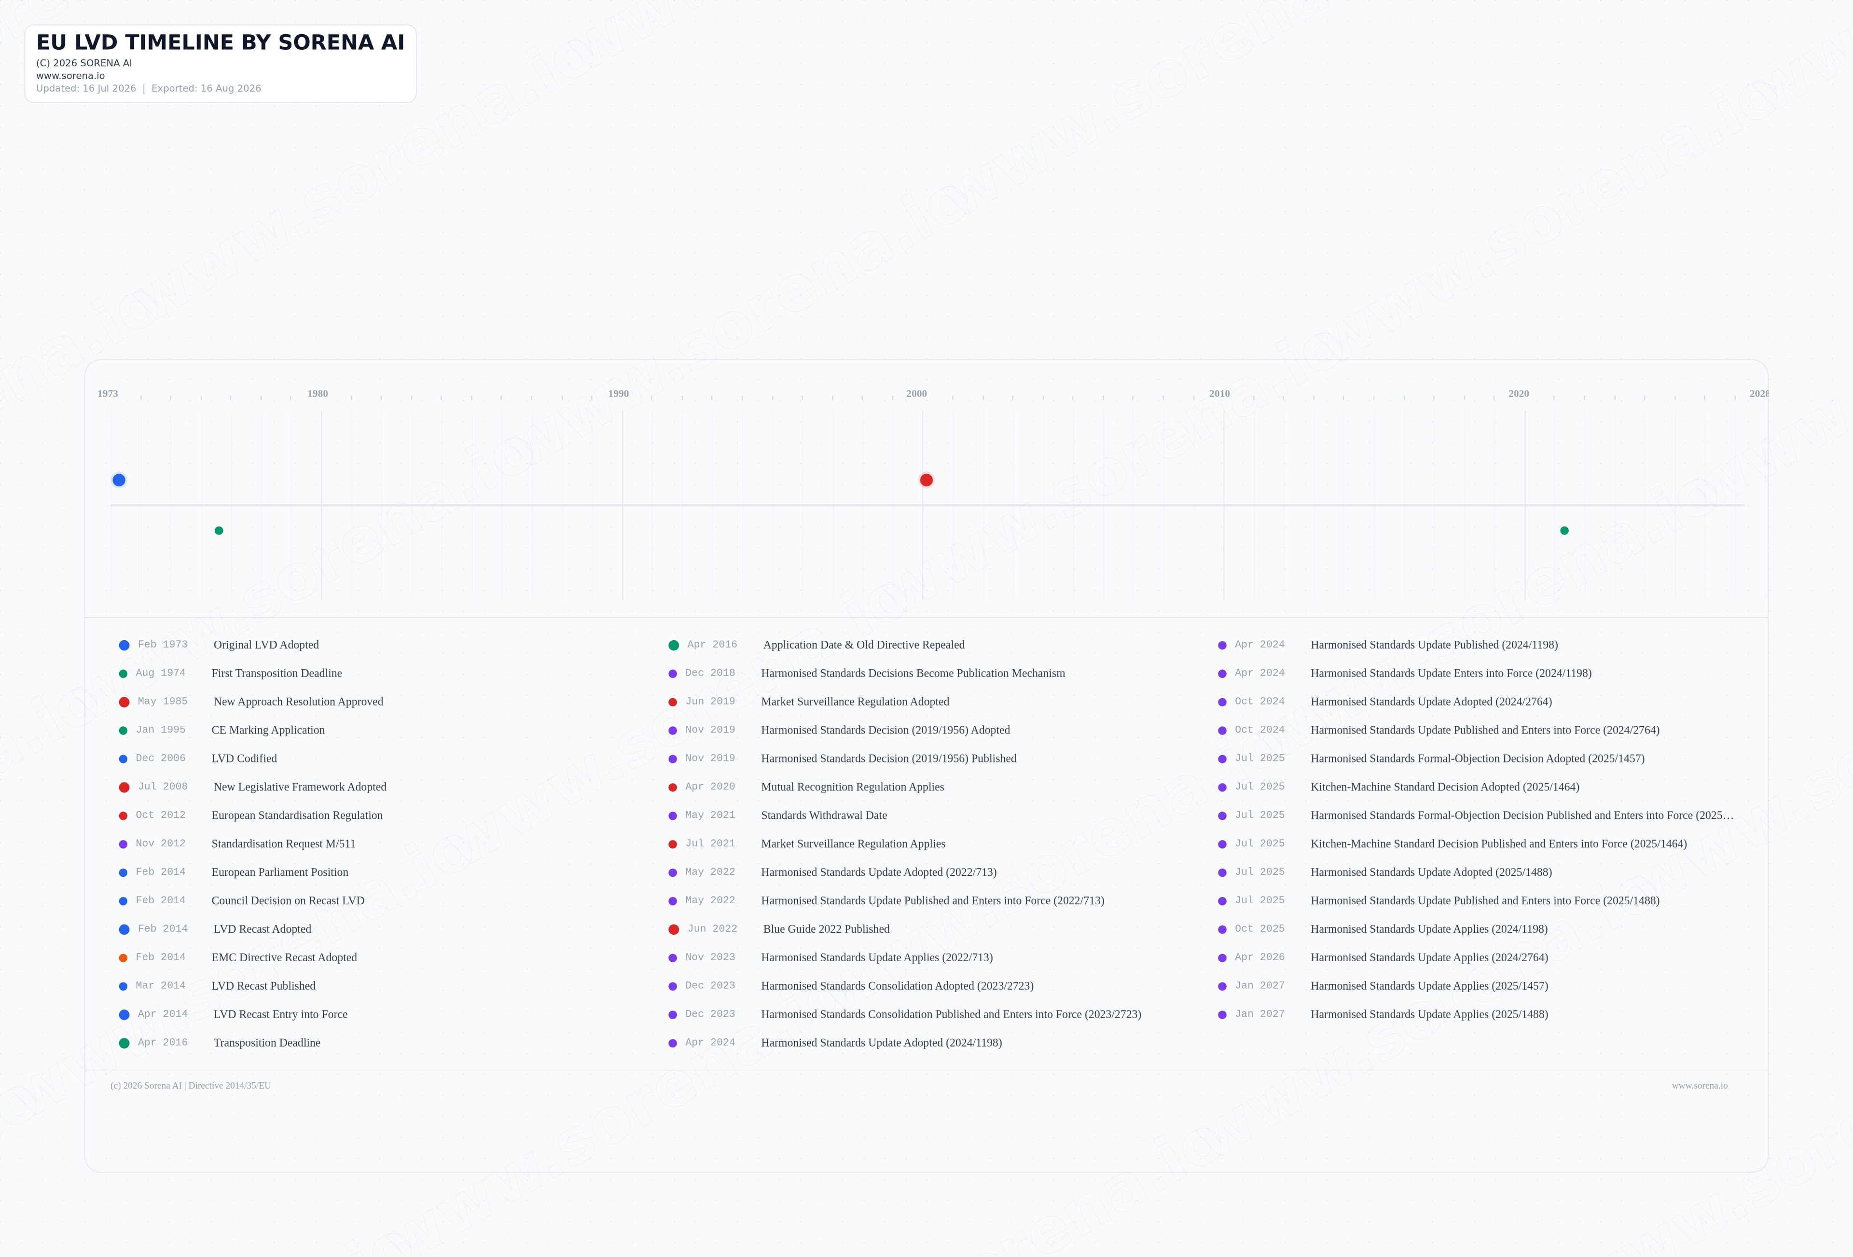
Task: Open the www.sorena.io link in the footer
Action: coord(1700,1086)
